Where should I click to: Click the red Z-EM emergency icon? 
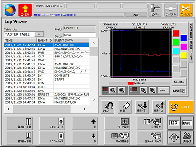25,10
